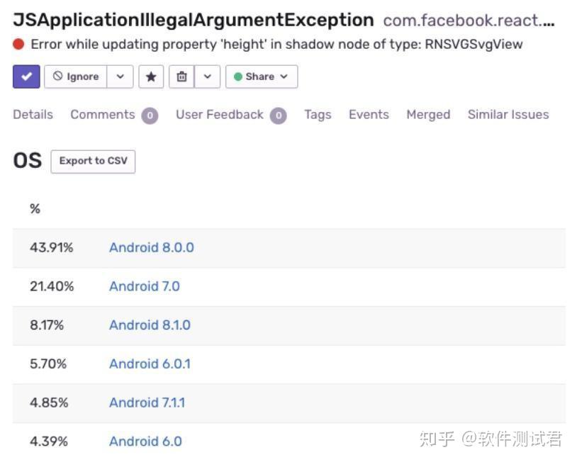Switch to the Merged tab
This screenshot has width=577, height=462.
click(x=427, y=114)
